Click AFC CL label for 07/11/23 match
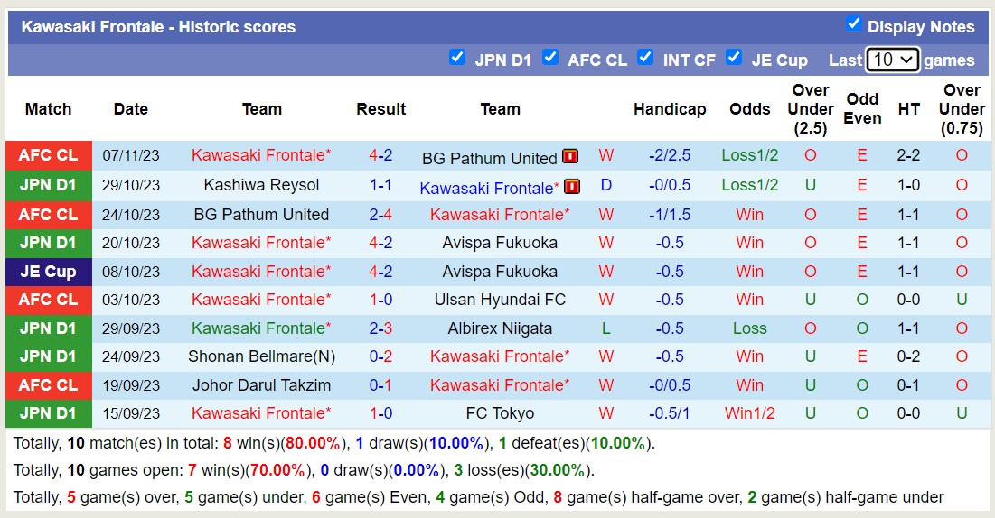The width and height of the screenshot is (995, 518). coord(48,155)
